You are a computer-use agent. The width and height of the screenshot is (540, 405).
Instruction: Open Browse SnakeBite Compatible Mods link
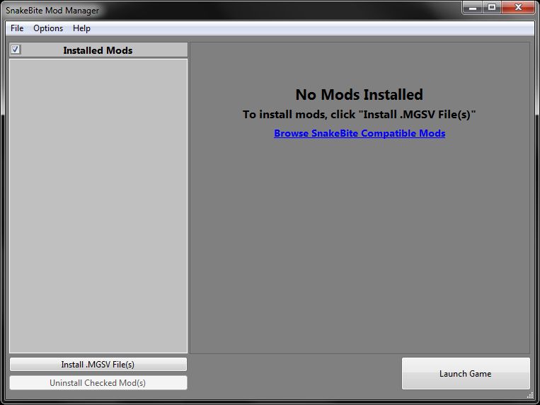click(360, 133)
